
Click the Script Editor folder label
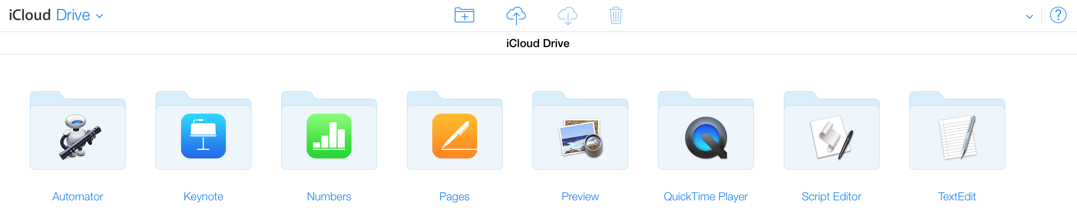[x=831, y=197]
